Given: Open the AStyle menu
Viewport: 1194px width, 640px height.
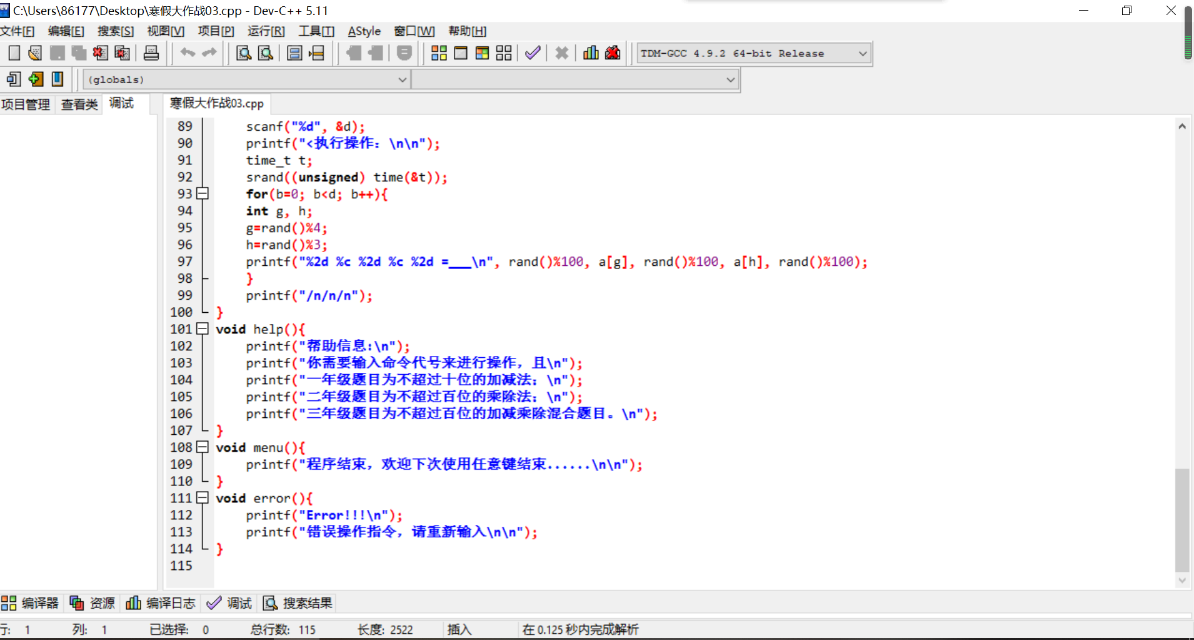Looking at the screenshot, I should [364, 31].
